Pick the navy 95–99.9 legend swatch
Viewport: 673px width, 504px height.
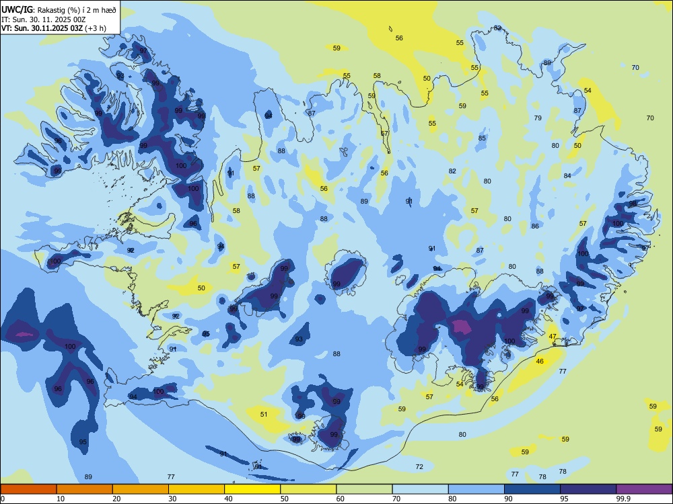(588, 489)
